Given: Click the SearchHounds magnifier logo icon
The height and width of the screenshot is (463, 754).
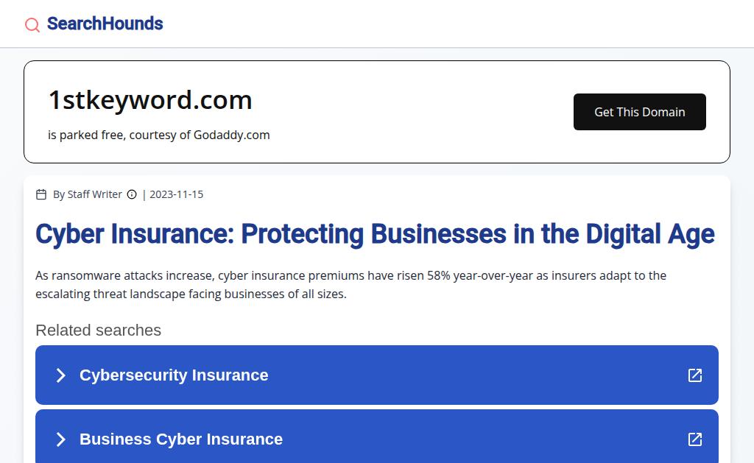Looking at the screenshot, I should pos(32,25).
